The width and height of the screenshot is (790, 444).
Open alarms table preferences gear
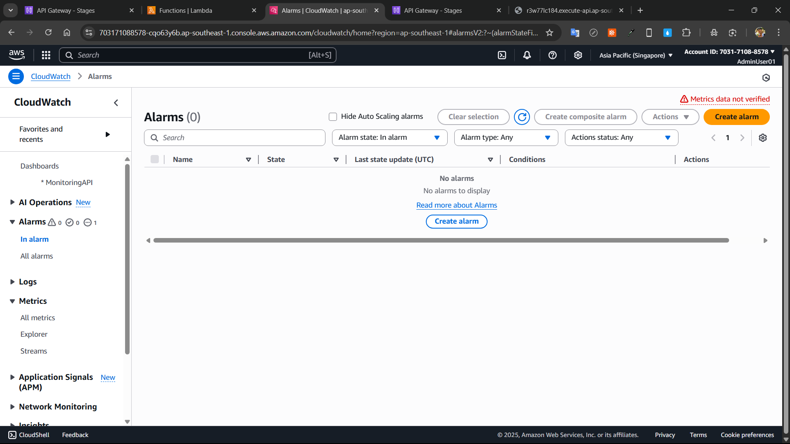coord(763,138)
